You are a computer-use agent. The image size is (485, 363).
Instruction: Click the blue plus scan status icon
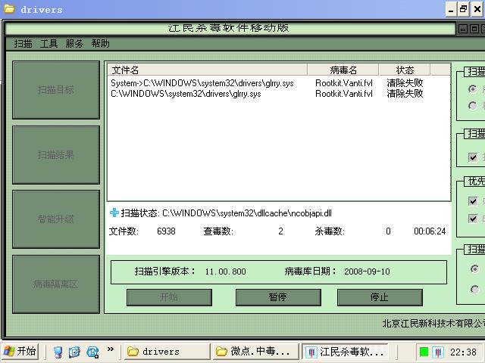(x=114, y=213)
